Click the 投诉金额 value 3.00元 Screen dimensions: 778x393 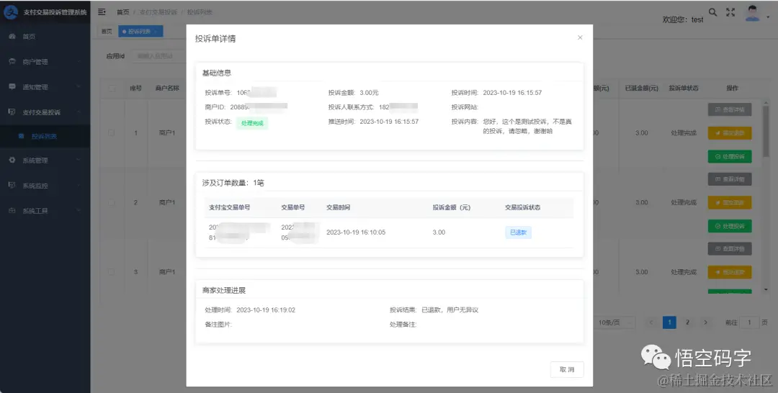(369, 93)
